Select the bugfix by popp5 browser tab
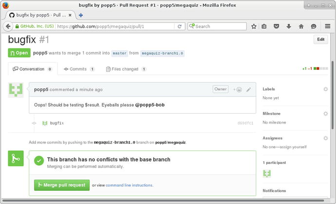The image size is (336, 204). [41, 15]
